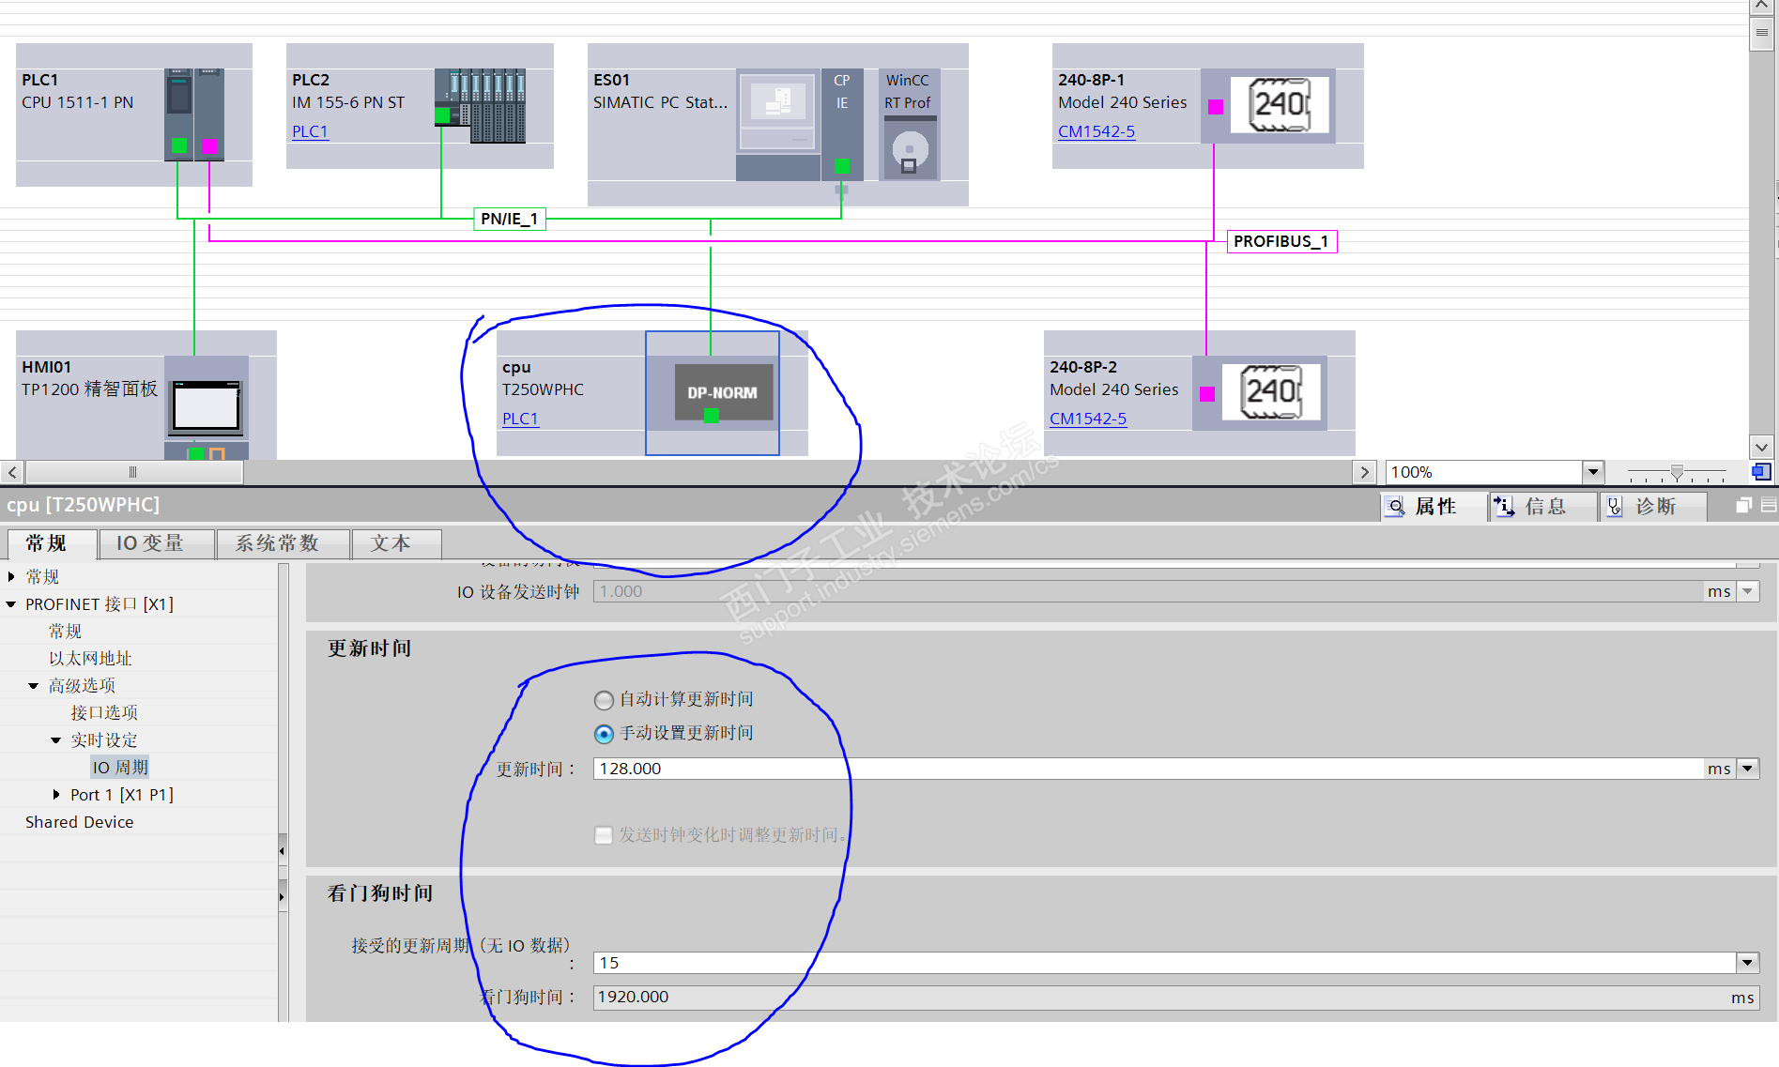This screenshot has height=1067, width=1779.
Task: Switch to the 信息 inspector tab
Action: point(1544,507)
